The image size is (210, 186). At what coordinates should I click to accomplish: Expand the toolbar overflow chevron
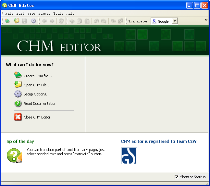click(206, 20)
